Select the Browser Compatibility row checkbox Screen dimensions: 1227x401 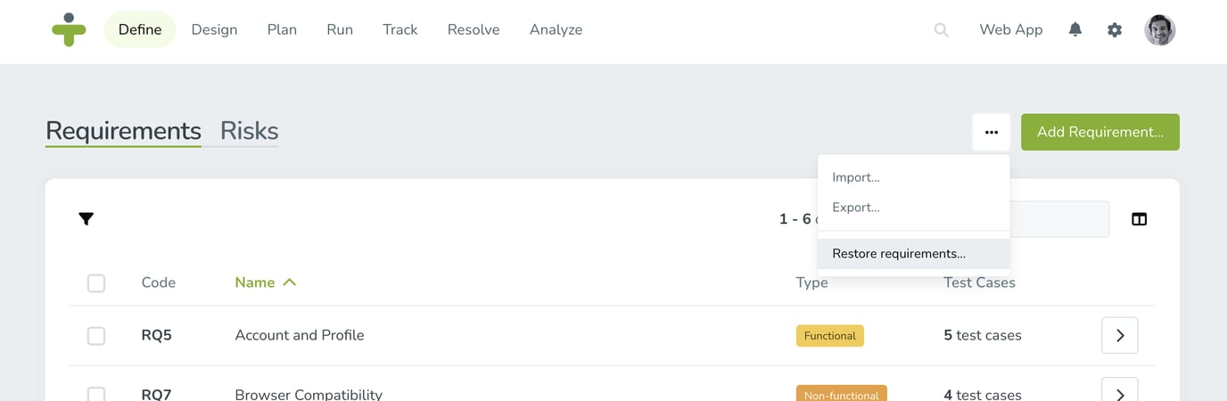[96, 394]
